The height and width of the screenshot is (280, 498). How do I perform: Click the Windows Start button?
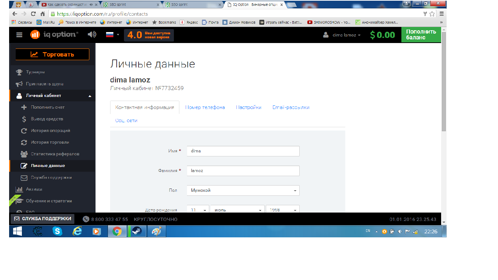pyautogui.click(x=17, y=231)
